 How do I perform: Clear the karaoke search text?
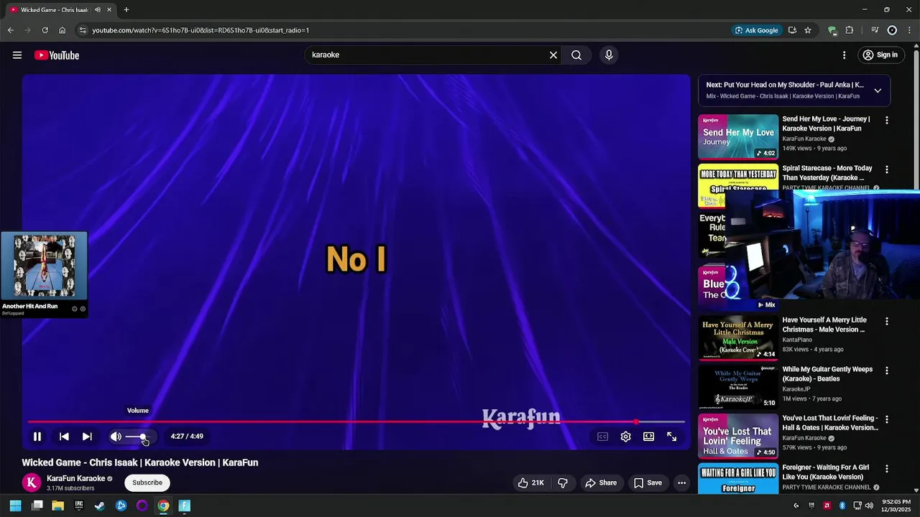[x=553, y=55]
